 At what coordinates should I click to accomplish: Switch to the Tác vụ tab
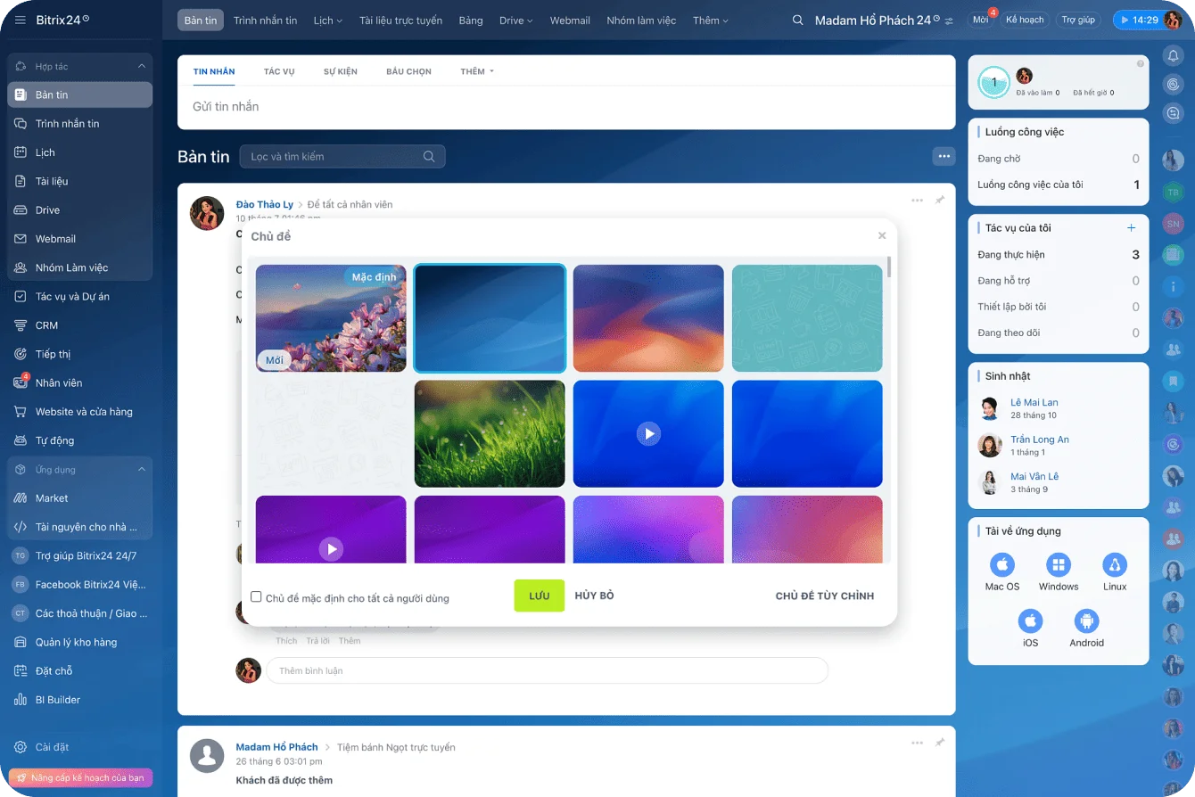[279, 71]
